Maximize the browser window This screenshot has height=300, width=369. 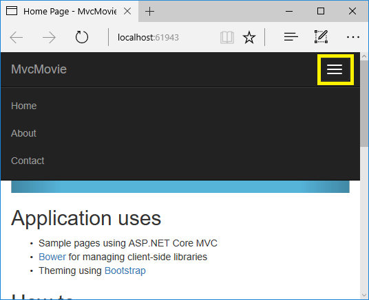[321, 11]
